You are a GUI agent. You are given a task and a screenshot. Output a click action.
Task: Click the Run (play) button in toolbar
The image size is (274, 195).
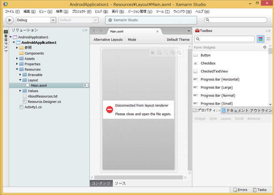coord(10,20)
